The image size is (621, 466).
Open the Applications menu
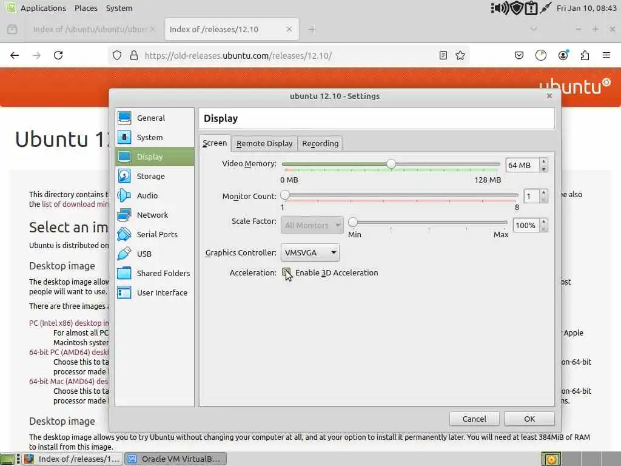pyautogui.click(x=43, y=8)
